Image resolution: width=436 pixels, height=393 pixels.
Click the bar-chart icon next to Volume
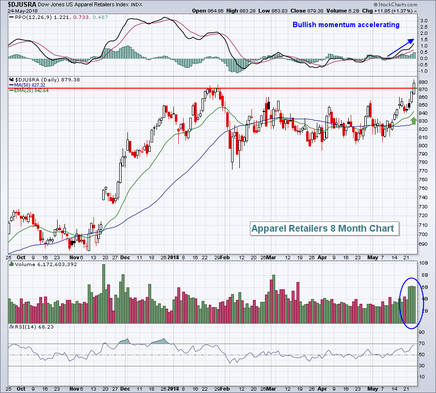[12, 264]
